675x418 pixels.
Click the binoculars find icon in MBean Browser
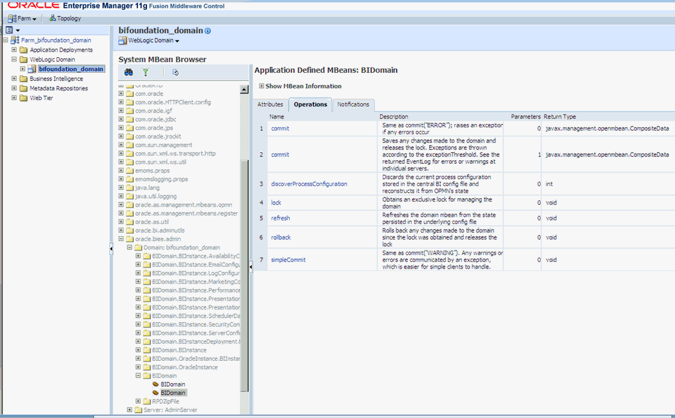(128, 72)
